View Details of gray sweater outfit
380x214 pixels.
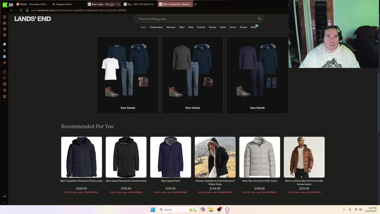click(192, 108)
